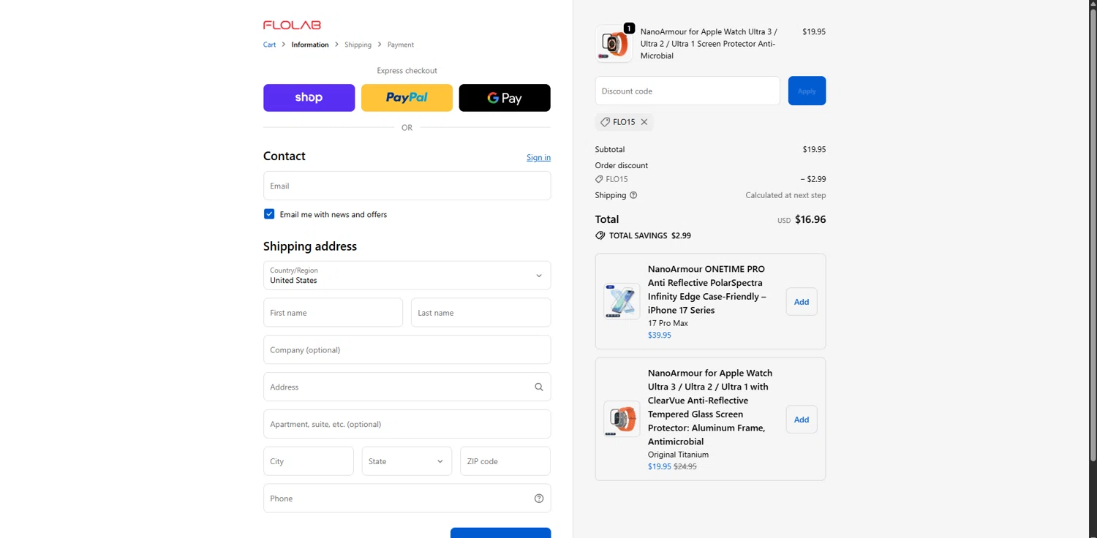Image resolution: width=1097 pixels, height=538 pixels.
Task: Open the FLOLAB logo home link
Action: point(292,25)
